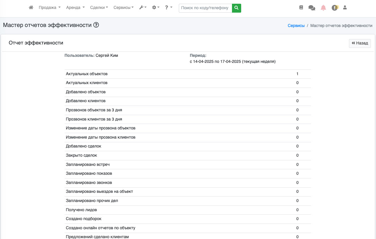
Task: Click the green search magnifier button
Action: coord(236,8)
